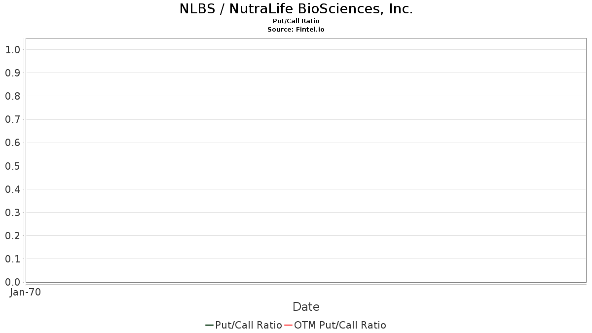Click the NLBS / NutraLife BioSciences chart title
Viewport: 592px width, 333px height.
point(296,9)
